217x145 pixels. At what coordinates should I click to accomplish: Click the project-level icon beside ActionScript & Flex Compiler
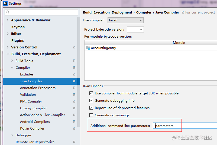[x=74, y=115]
